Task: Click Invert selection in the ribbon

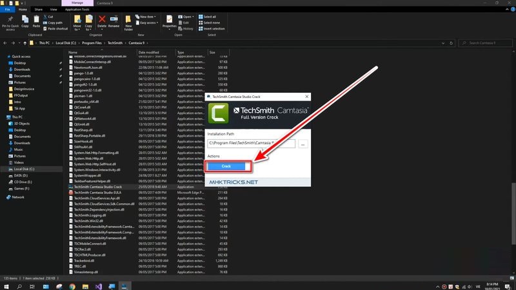Action: click(x=212, y=28)
